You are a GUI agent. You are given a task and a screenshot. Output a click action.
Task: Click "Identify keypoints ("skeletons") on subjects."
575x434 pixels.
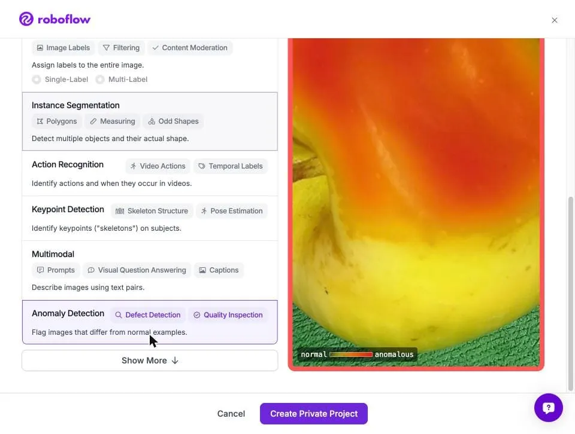coord(107,228)
